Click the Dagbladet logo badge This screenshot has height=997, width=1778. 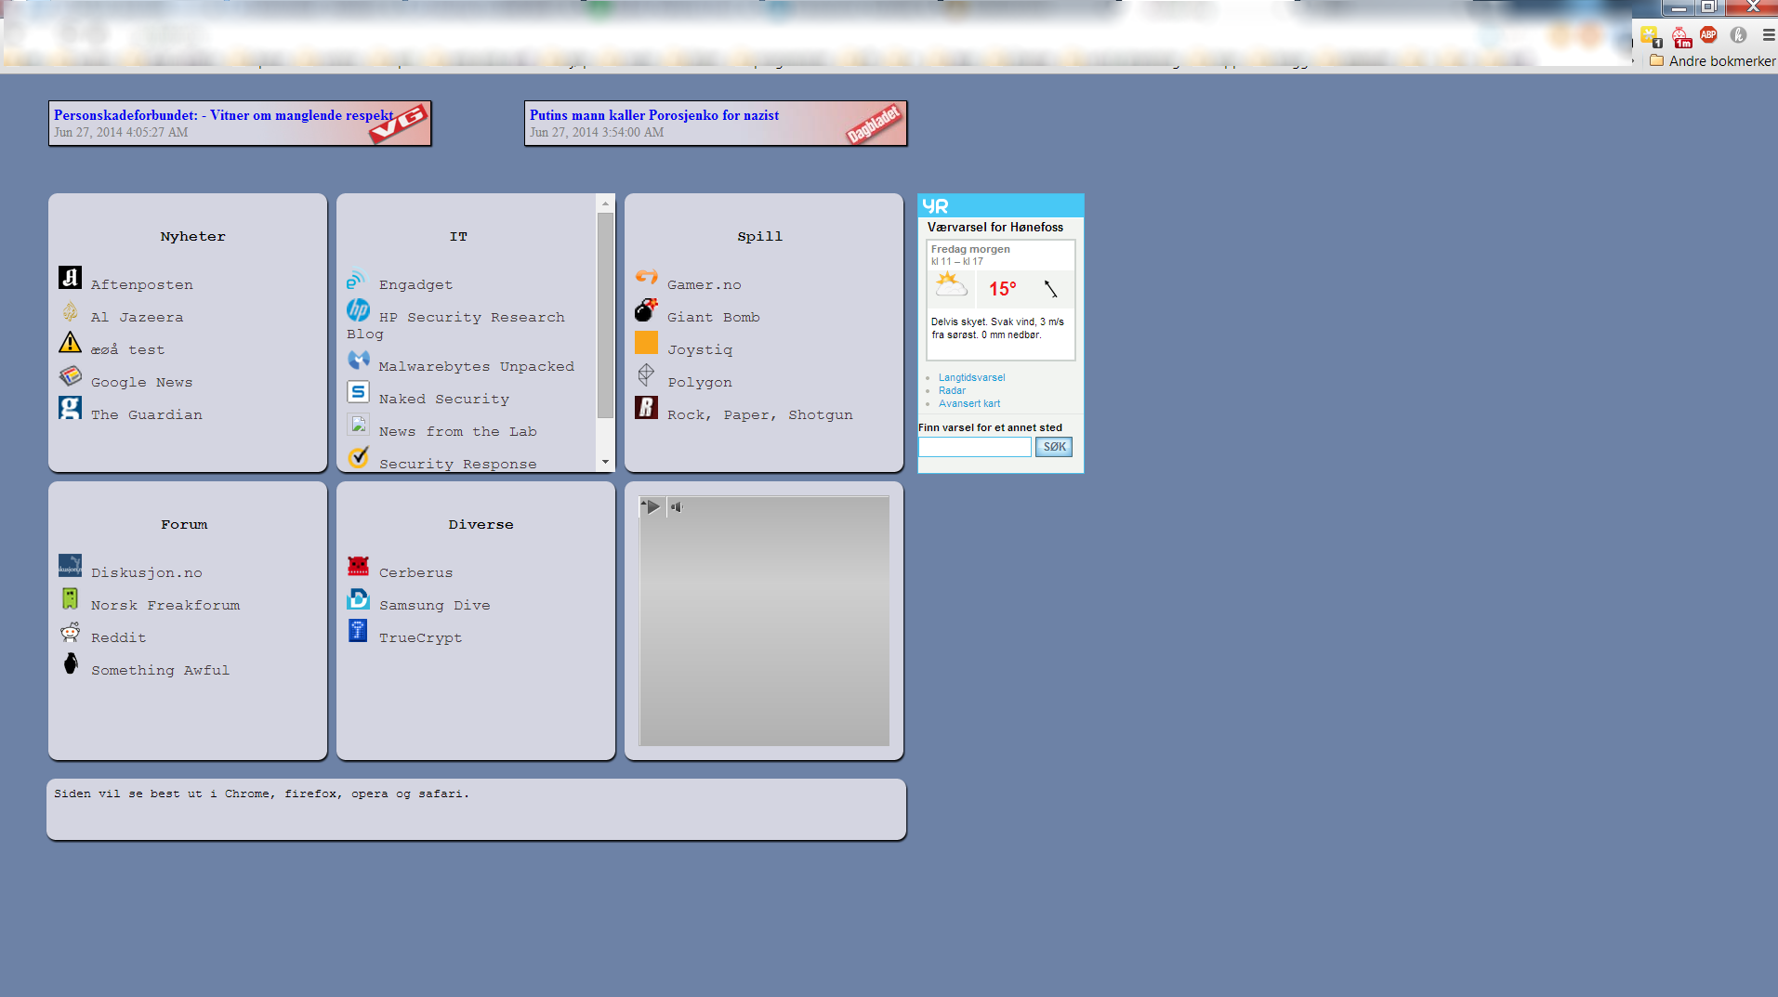tap(874, 124)
